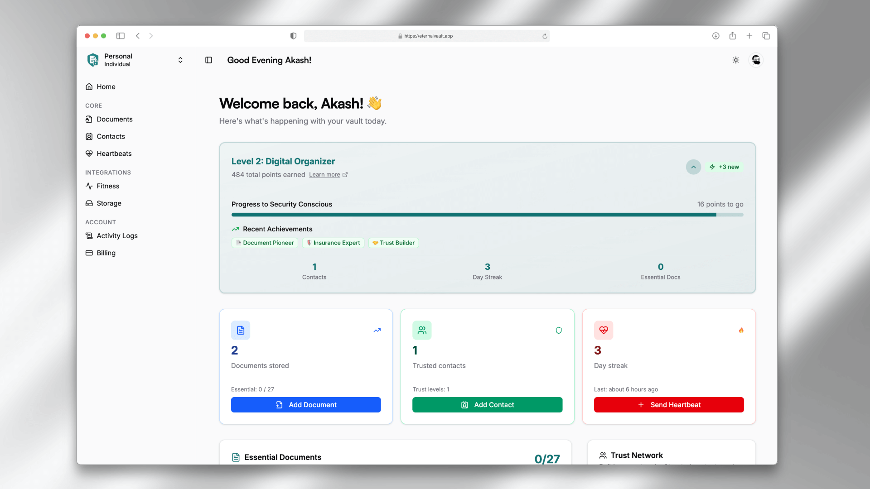Click the +3 new achievements badge
The width and height of the screenshot is (870, 489).
point(725,167)
